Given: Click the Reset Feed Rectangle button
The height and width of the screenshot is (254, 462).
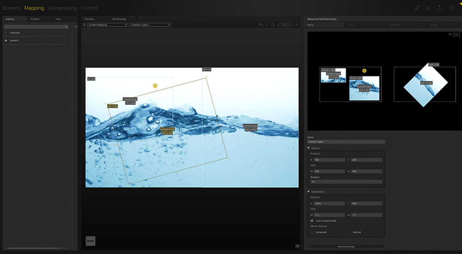Looking at the screenshot, I should click(x=346, y=246).
